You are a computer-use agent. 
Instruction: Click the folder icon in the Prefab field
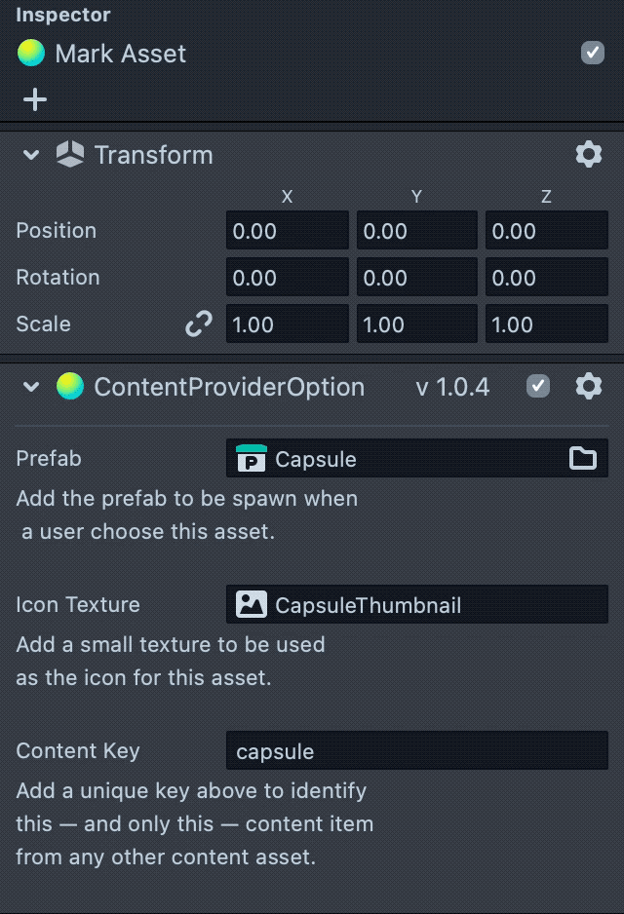point(583,458)
